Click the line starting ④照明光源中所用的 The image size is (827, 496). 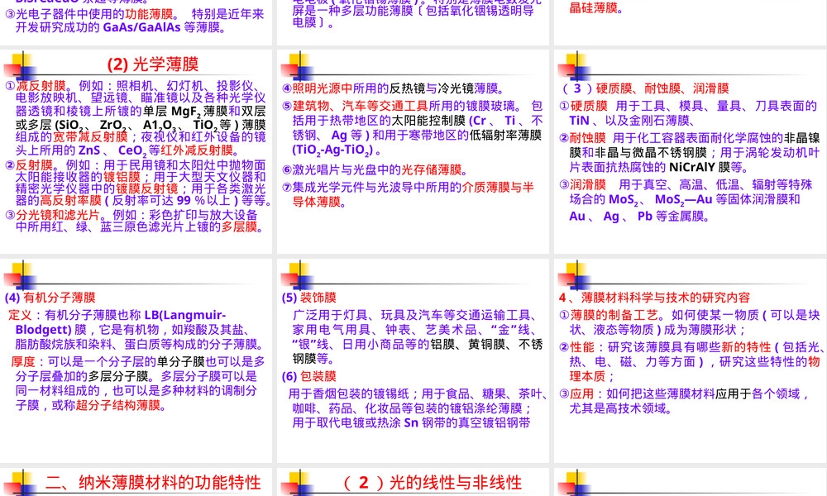pyautogui.click(x=394, y=88)
